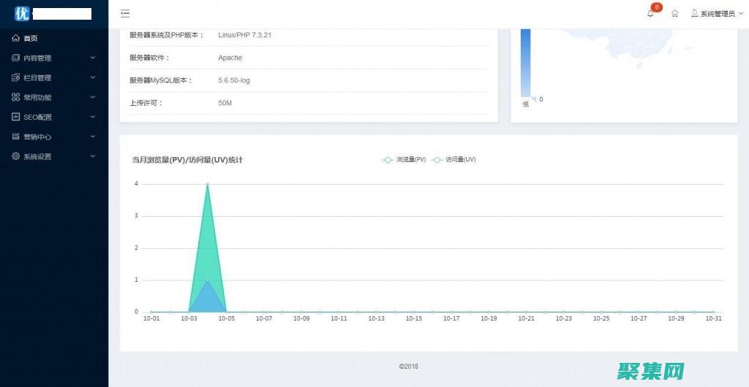Toggle the 访问量(UV) legend series
The width and height of the screenshot is (749, 387).
453,159
